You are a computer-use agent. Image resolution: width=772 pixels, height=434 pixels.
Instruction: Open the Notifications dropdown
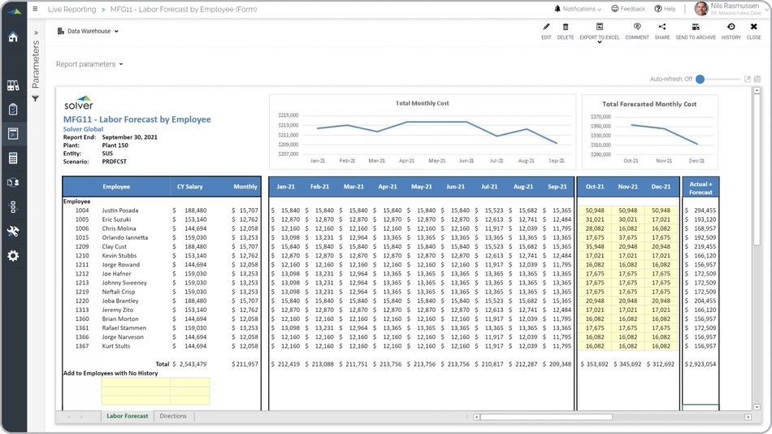tap(578, 9)
